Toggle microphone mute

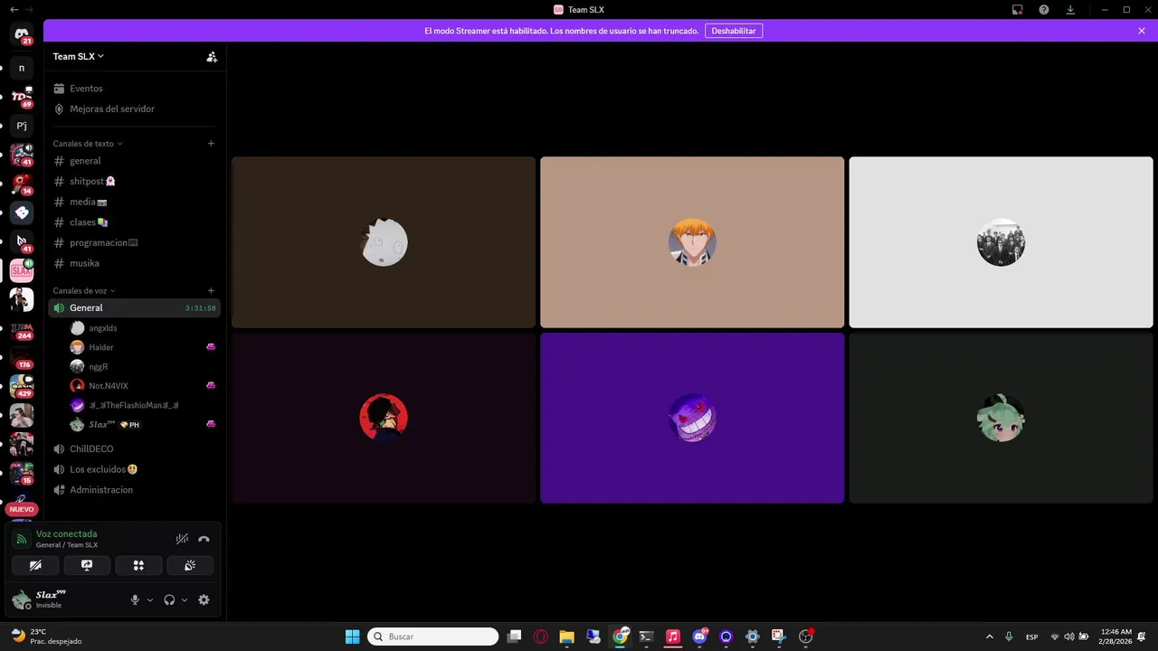[136, 599]
